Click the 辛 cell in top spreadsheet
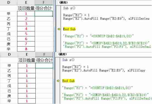The height and width of the screenshot is (104, 152). 9,49
